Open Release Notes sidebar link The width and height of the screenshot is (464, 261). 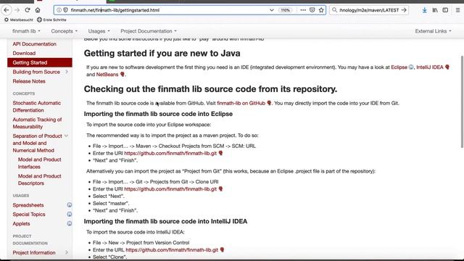29,81
